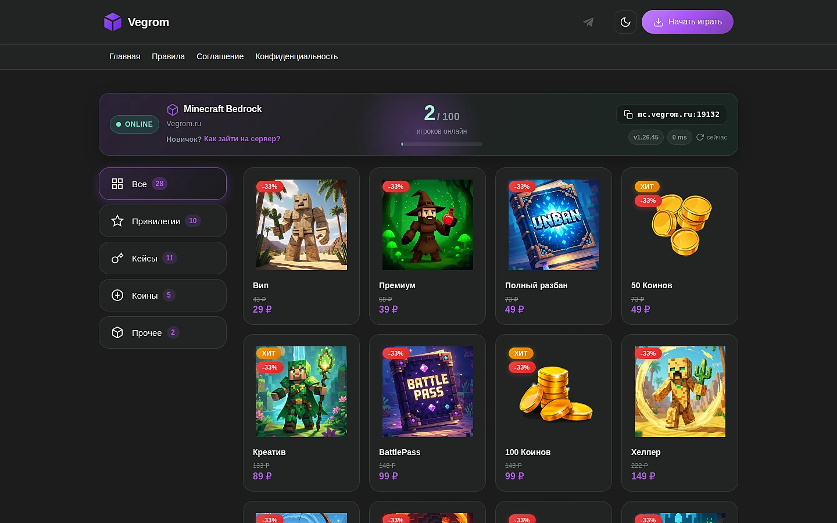Open the 'Полный разбан' UNBAN book image

point(554,225)
